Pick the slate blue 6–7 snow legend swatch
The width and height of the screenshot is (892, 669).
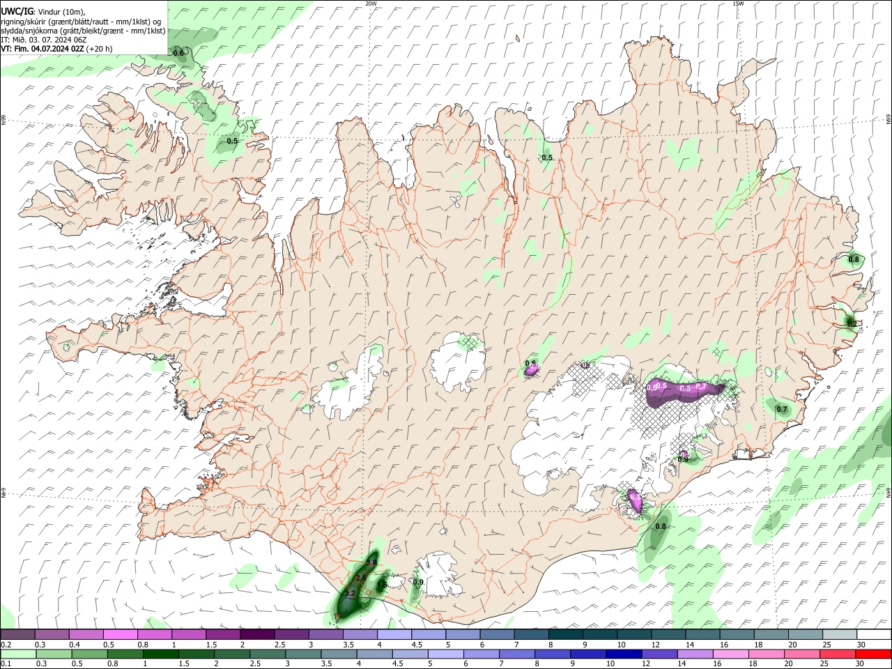[498, 635]
